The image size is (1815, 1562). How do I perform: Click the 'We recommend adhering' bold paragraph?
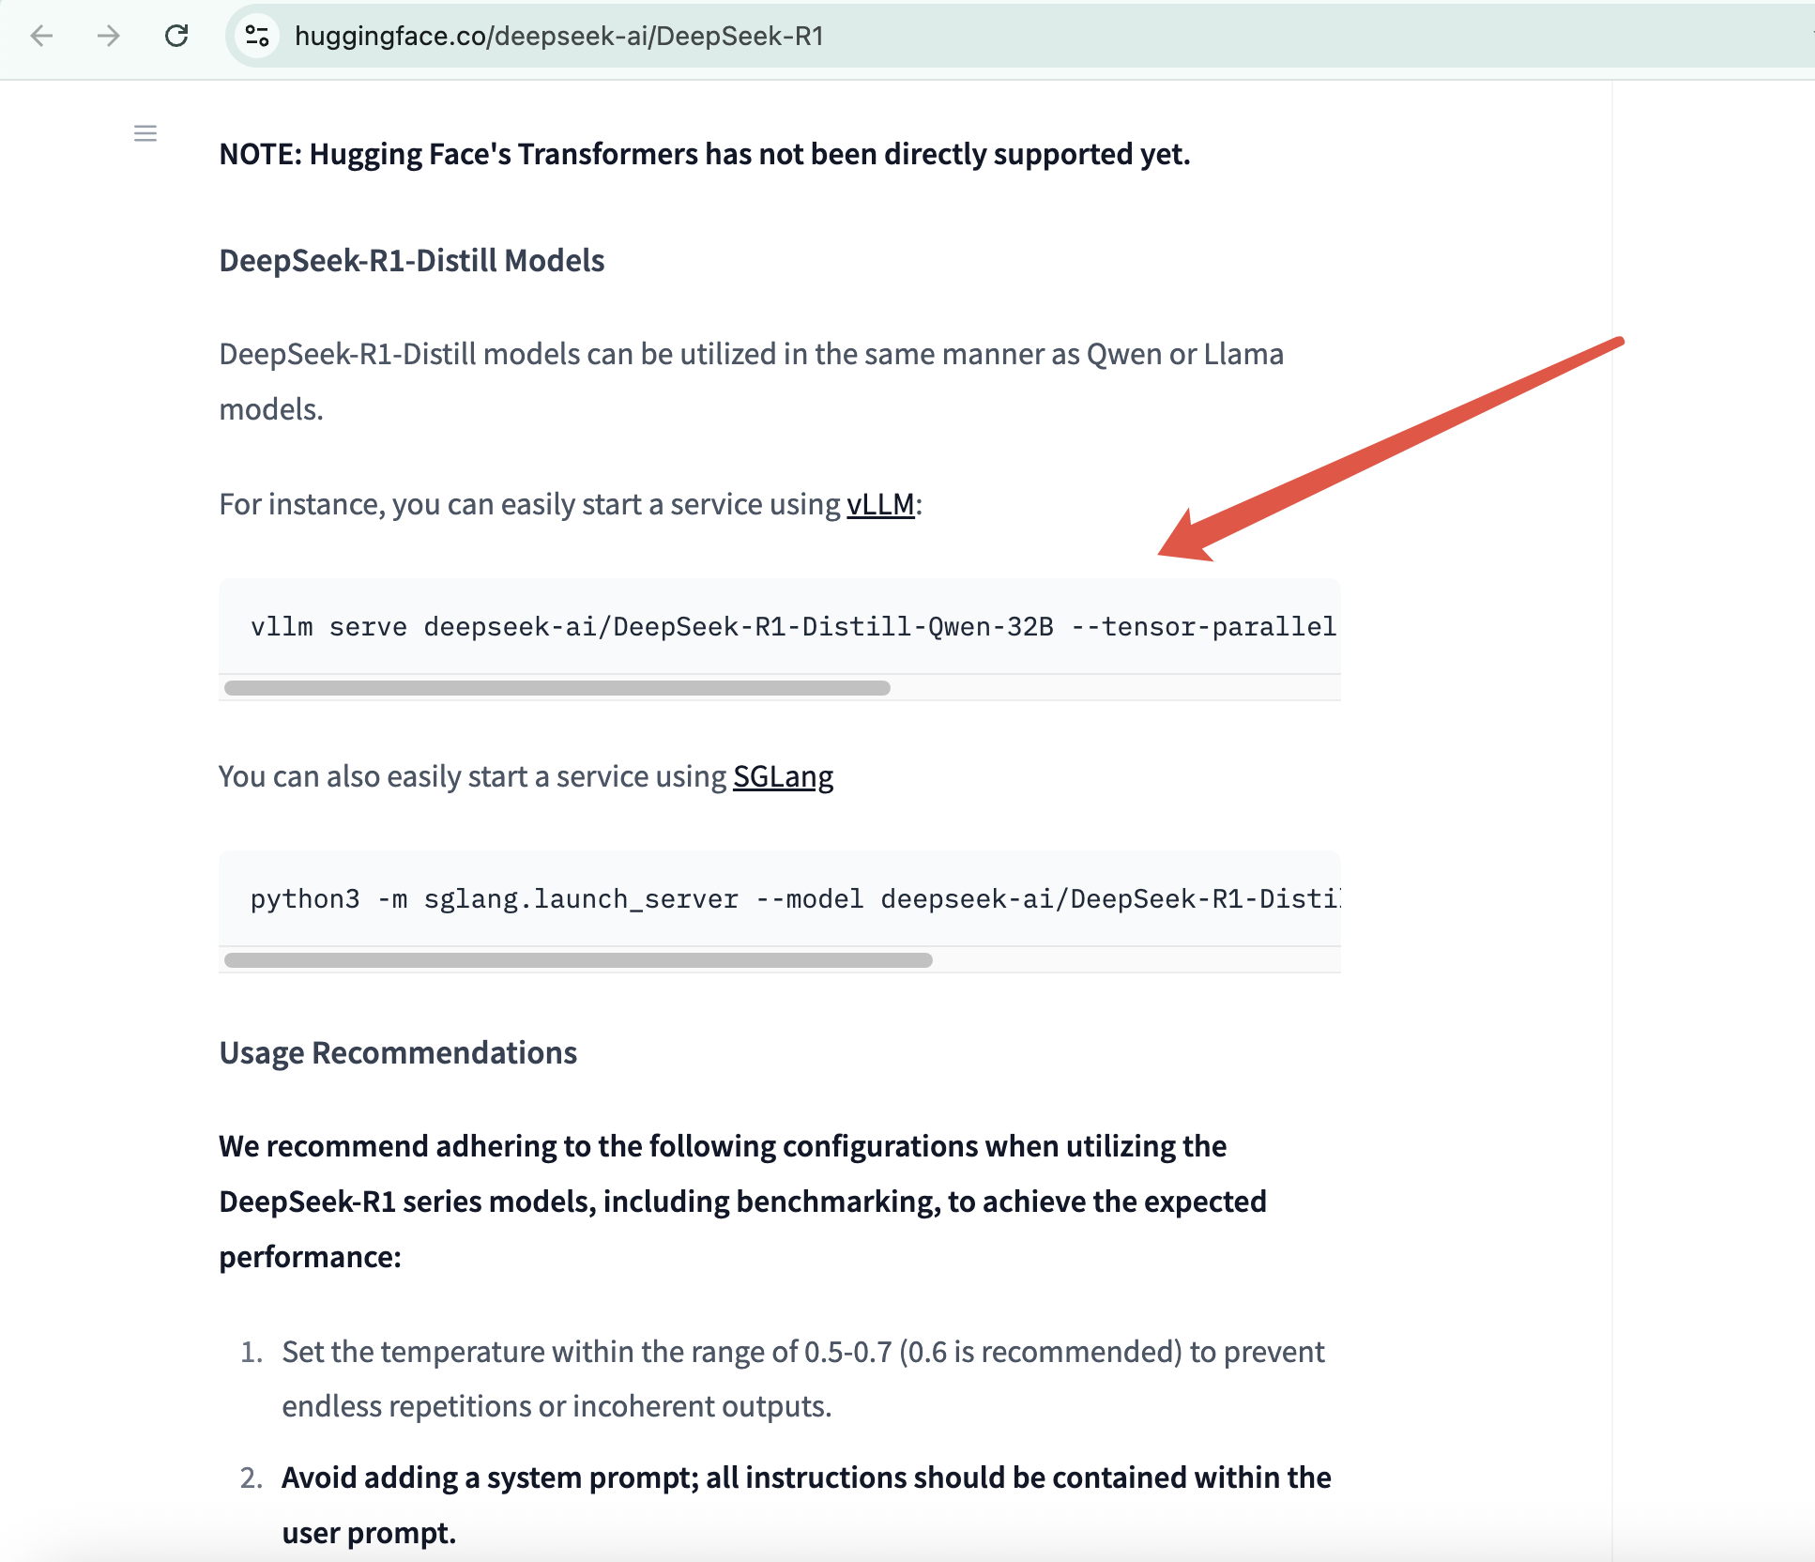[742, 1202]
